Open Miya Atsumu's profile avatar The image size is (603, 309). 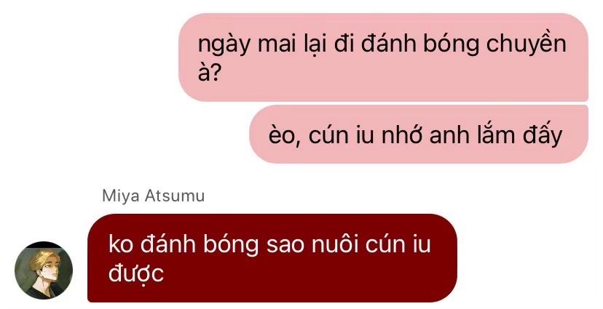coord(44,270)
